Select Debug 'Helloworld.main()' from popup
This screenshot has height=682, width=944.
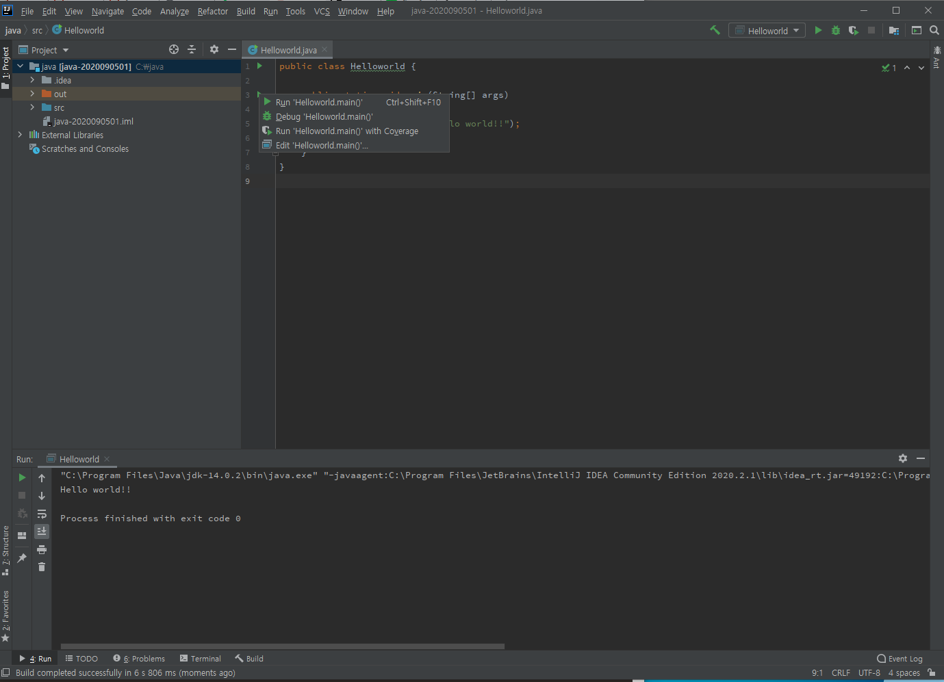[354, 117]
